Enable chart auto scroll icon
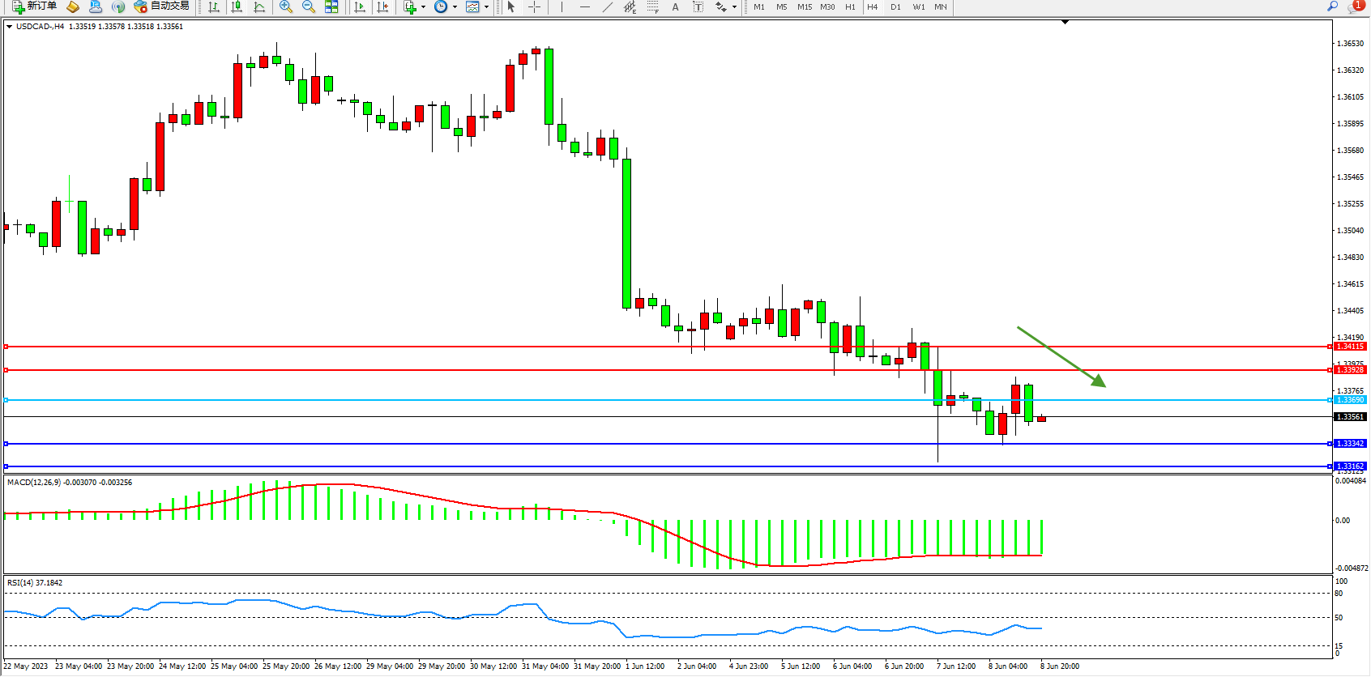Image resolution: width=1371 pixels, height=677 pixels. click(360, 6)
